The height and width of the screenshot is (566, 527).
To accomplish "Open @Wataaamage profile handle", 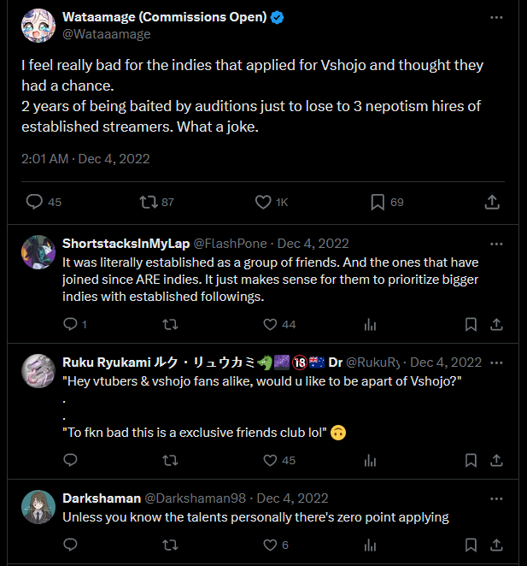I will (107, 34).
